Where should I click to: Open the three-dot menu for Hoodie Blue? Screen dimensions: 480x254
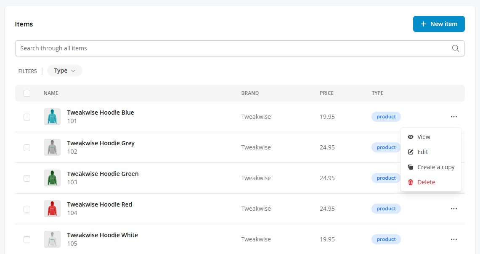pos(453,117)
